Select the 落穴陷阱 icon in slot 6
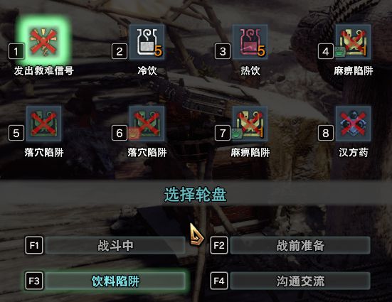 [x=147, y=124]
